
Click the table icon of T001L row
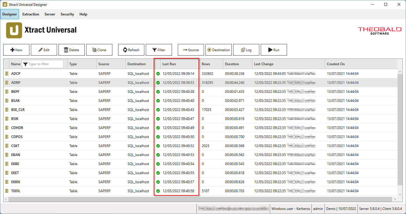(7, 191)
